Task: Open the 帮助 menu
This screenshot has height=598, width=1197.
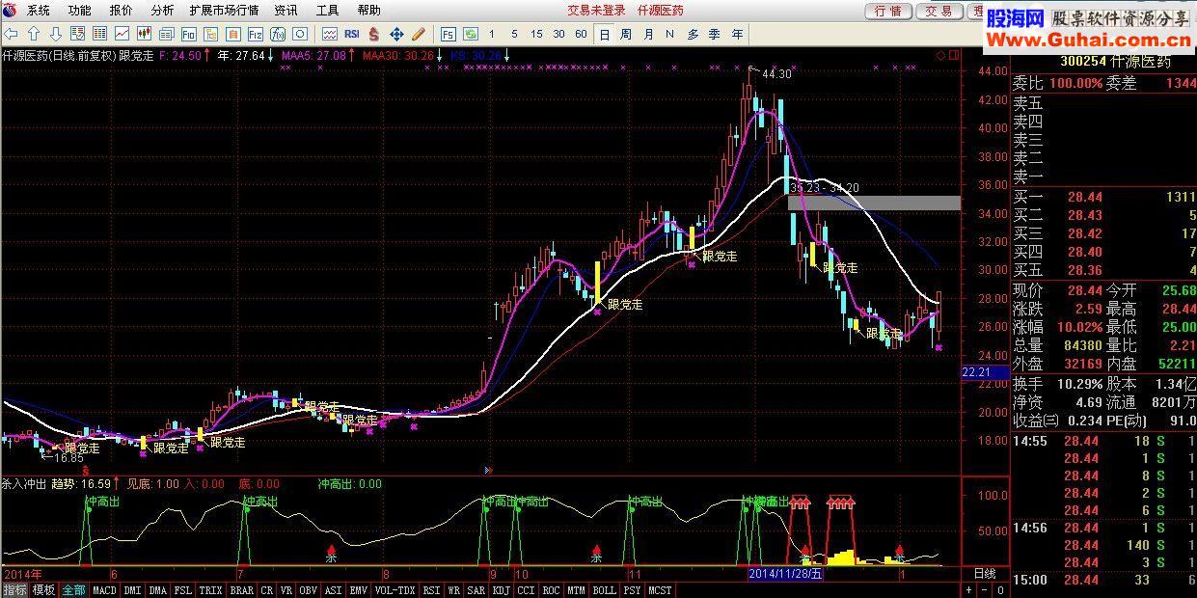Action: (x=368, y=10)
